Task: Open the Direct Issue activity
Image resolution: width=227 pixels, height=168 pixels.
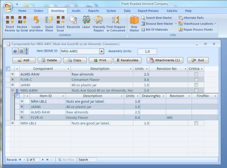Action: coord(60,24)
